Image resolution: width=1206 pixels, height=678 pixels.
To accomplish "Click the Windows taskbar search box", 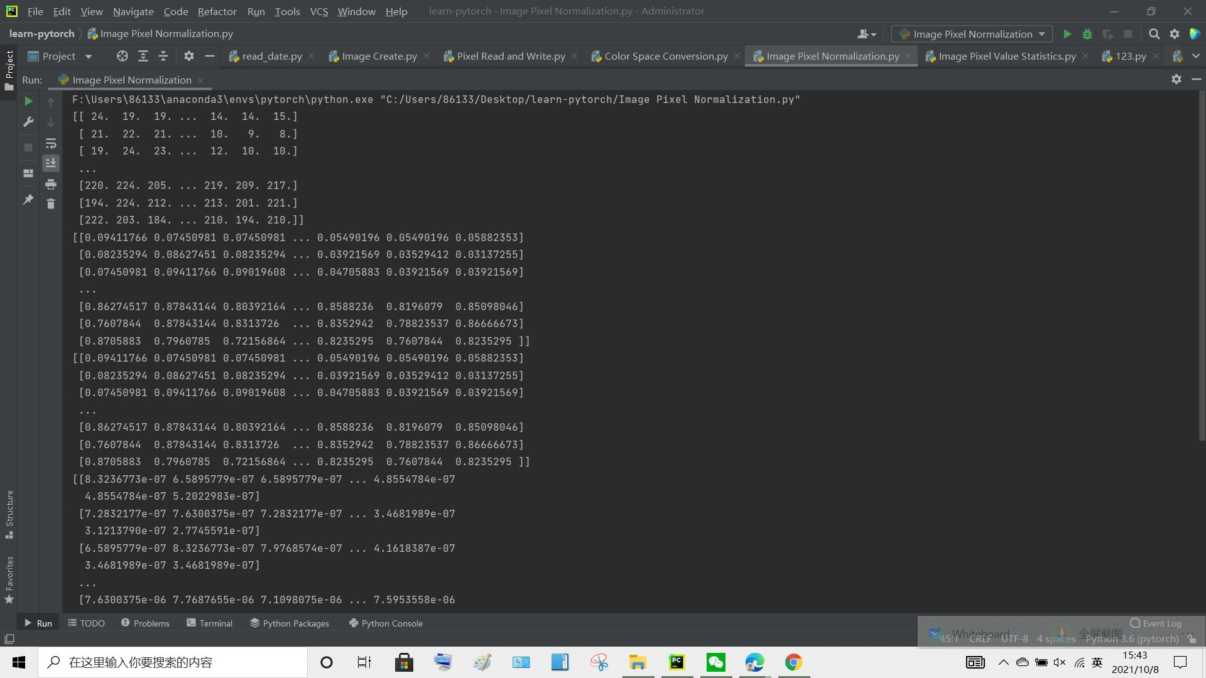I will coord(173,662).
